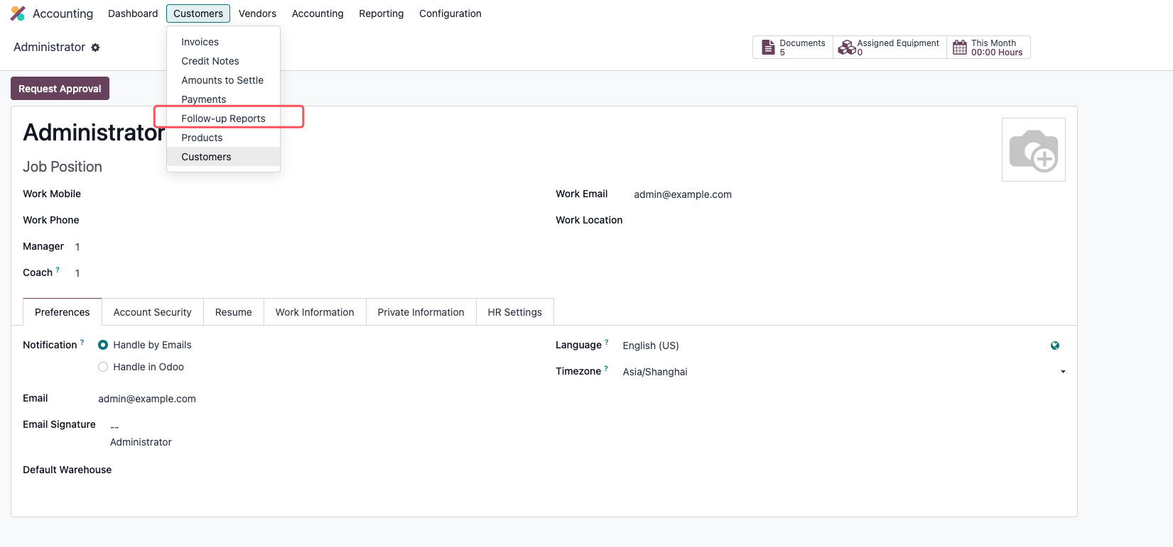Choose Follow-up Reports from the Customers menu
The image size is (1173, 547).
(223, 118)
